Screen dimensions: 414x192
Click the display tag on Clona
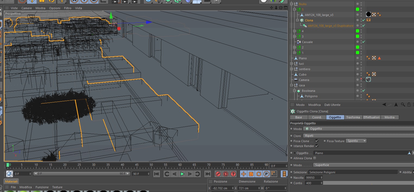369,20
